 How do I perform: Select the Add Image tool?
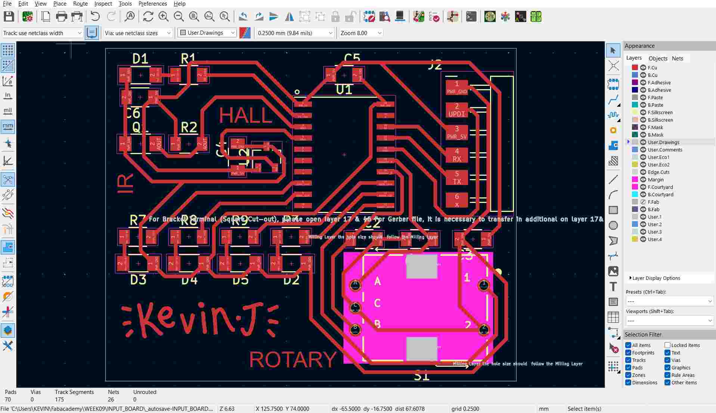(x=613, y=271)
